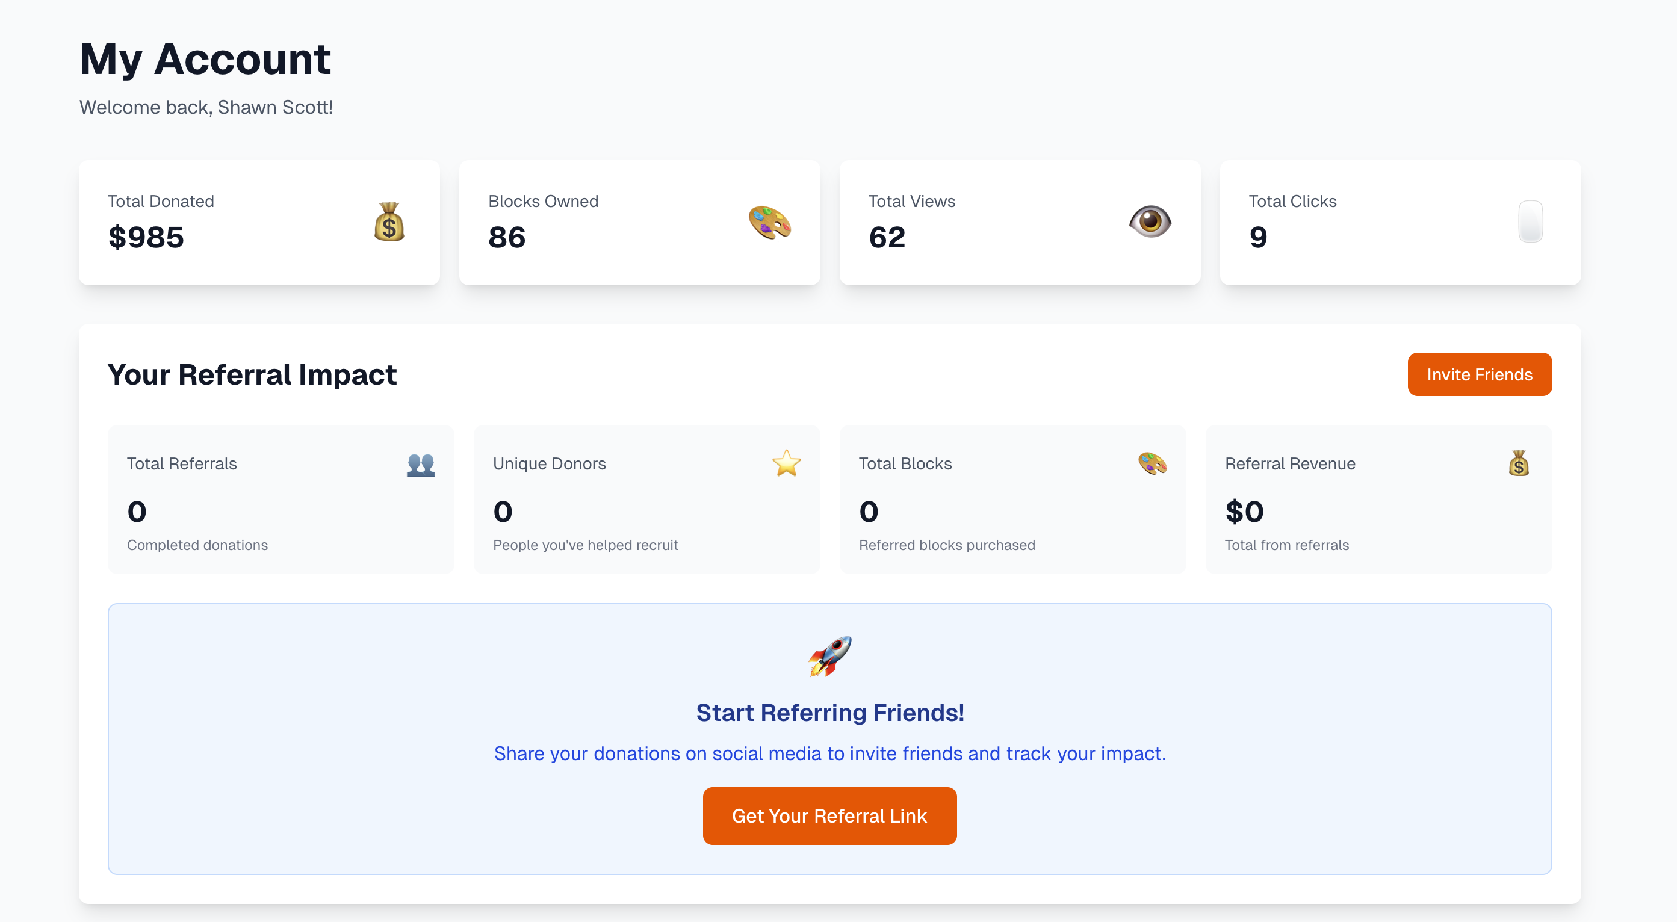Click the Welcome back, Shawn Scott! text

click(206, 107)
